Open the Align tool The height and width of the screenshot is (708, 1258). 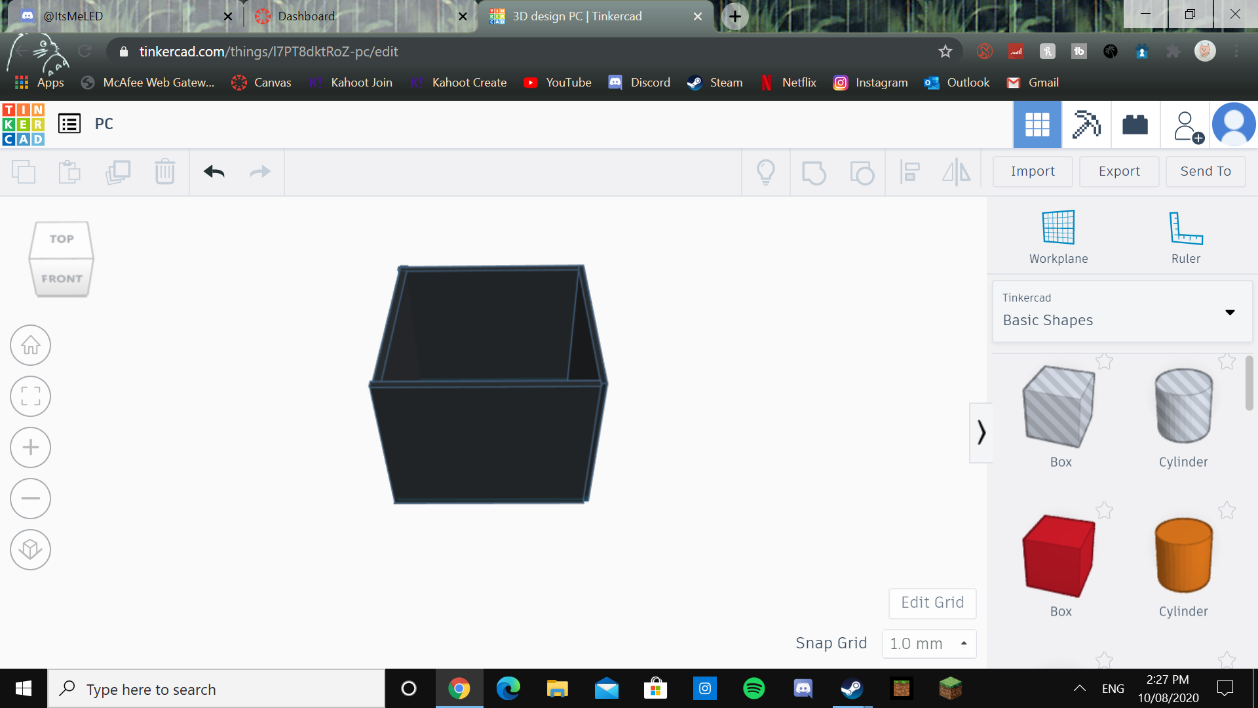coord(909,172)
